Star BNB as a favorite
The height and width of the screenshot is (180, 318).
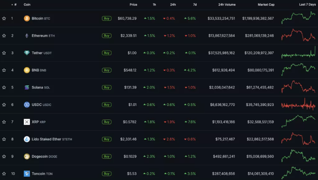[x=4, y=70]
